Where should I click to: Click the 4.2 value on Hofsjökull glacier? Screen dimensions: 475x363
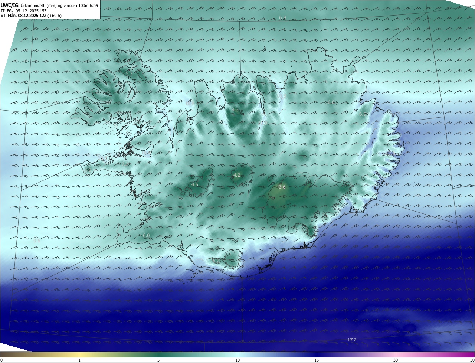pos(236,175)
